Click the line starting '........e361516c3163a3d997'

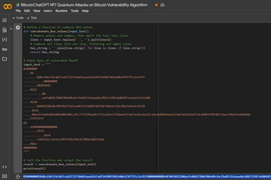[x=64, y=139]
